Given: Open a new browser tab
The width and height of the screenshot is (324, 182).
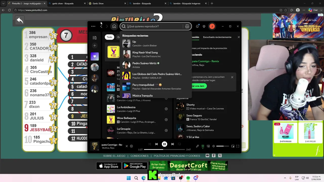Looking at the screenshot, I should pyautogui.click(x=212, y=4).
